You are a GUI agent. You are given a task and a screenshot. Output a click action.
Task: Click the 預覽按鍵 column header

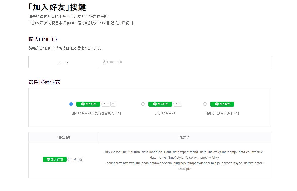[x=63, y=137]
